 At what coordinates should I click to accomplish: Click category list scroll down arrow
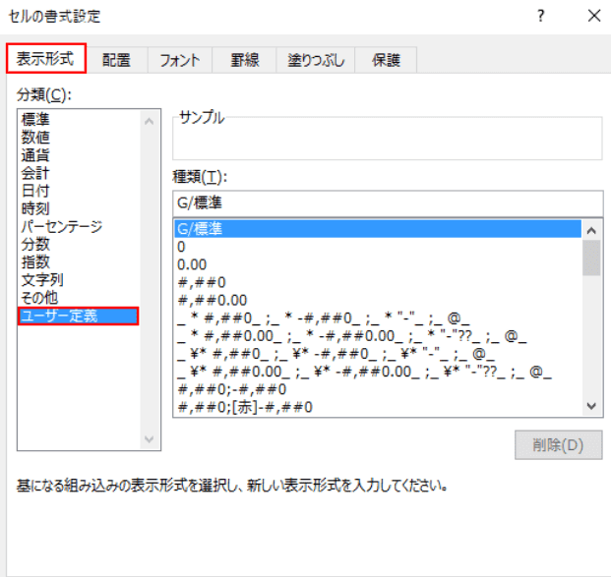(x=149, y=439)
